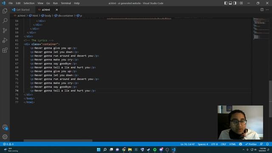
Task: Click line number 62 in the gutter
Action: click(17, 44)
